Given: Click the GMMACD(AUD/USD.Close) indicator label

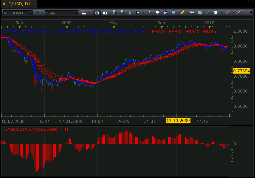Looking at the screenshot, I should [31, 129].
